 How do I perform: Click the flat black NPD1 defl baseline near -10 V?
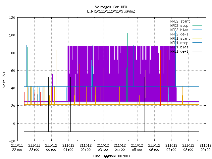(x=111, y=132)
